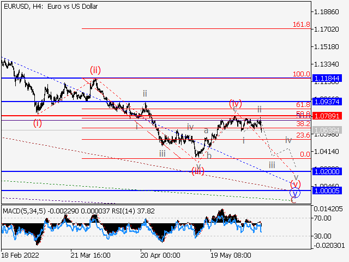
Task: Select the red (iv) wave label
Action: pos(236,103)
